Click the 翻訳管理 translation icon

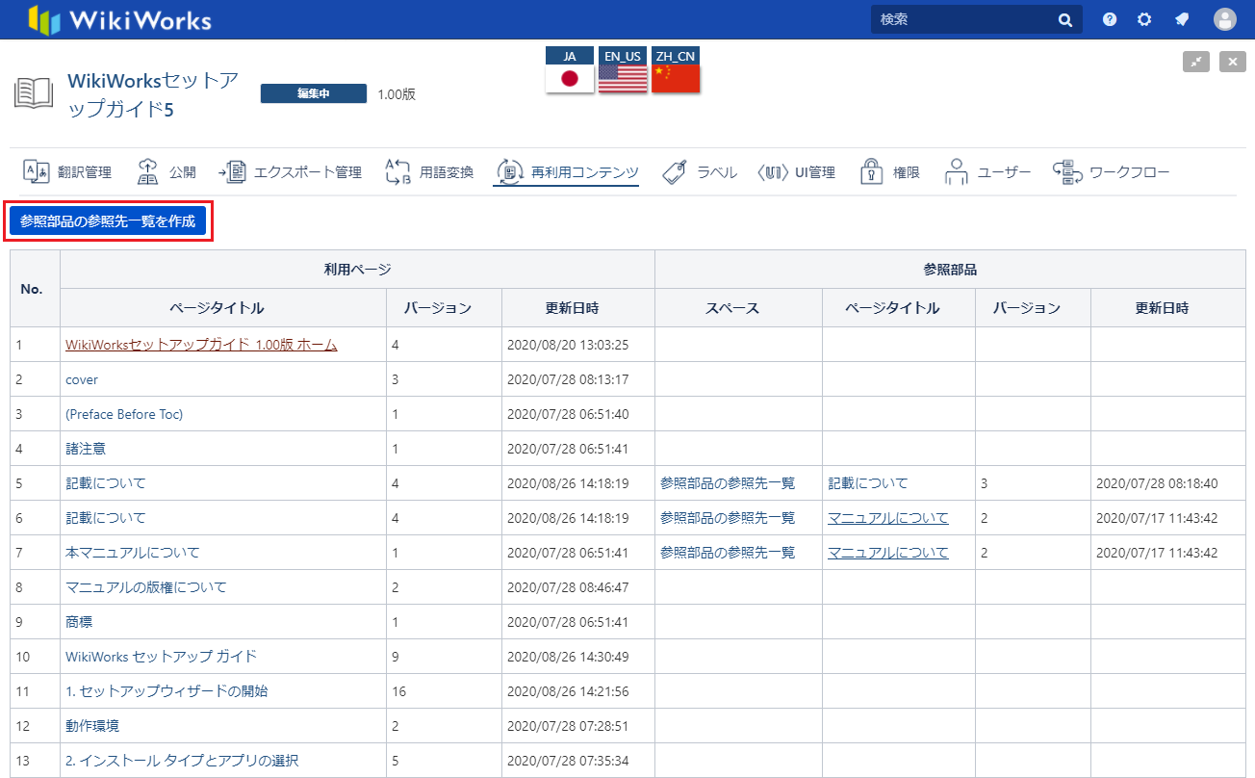[36, 172]
